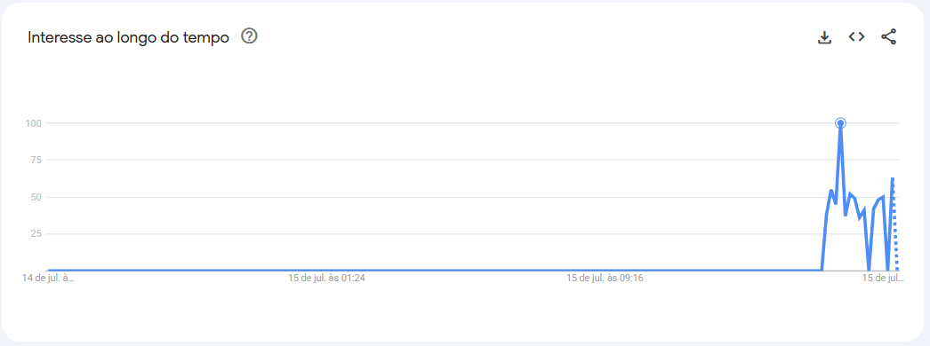Click the '14 de jul.' x-axis label

point(48,278)
